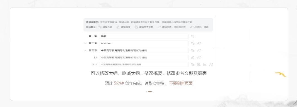297x107 pixels.
Task: Click the AI optimize icon for 第二章 Abstract
Action: (x=199, y=43)
